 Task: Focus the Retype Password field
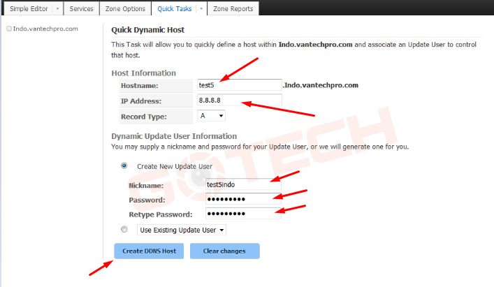tap(242, 214)
